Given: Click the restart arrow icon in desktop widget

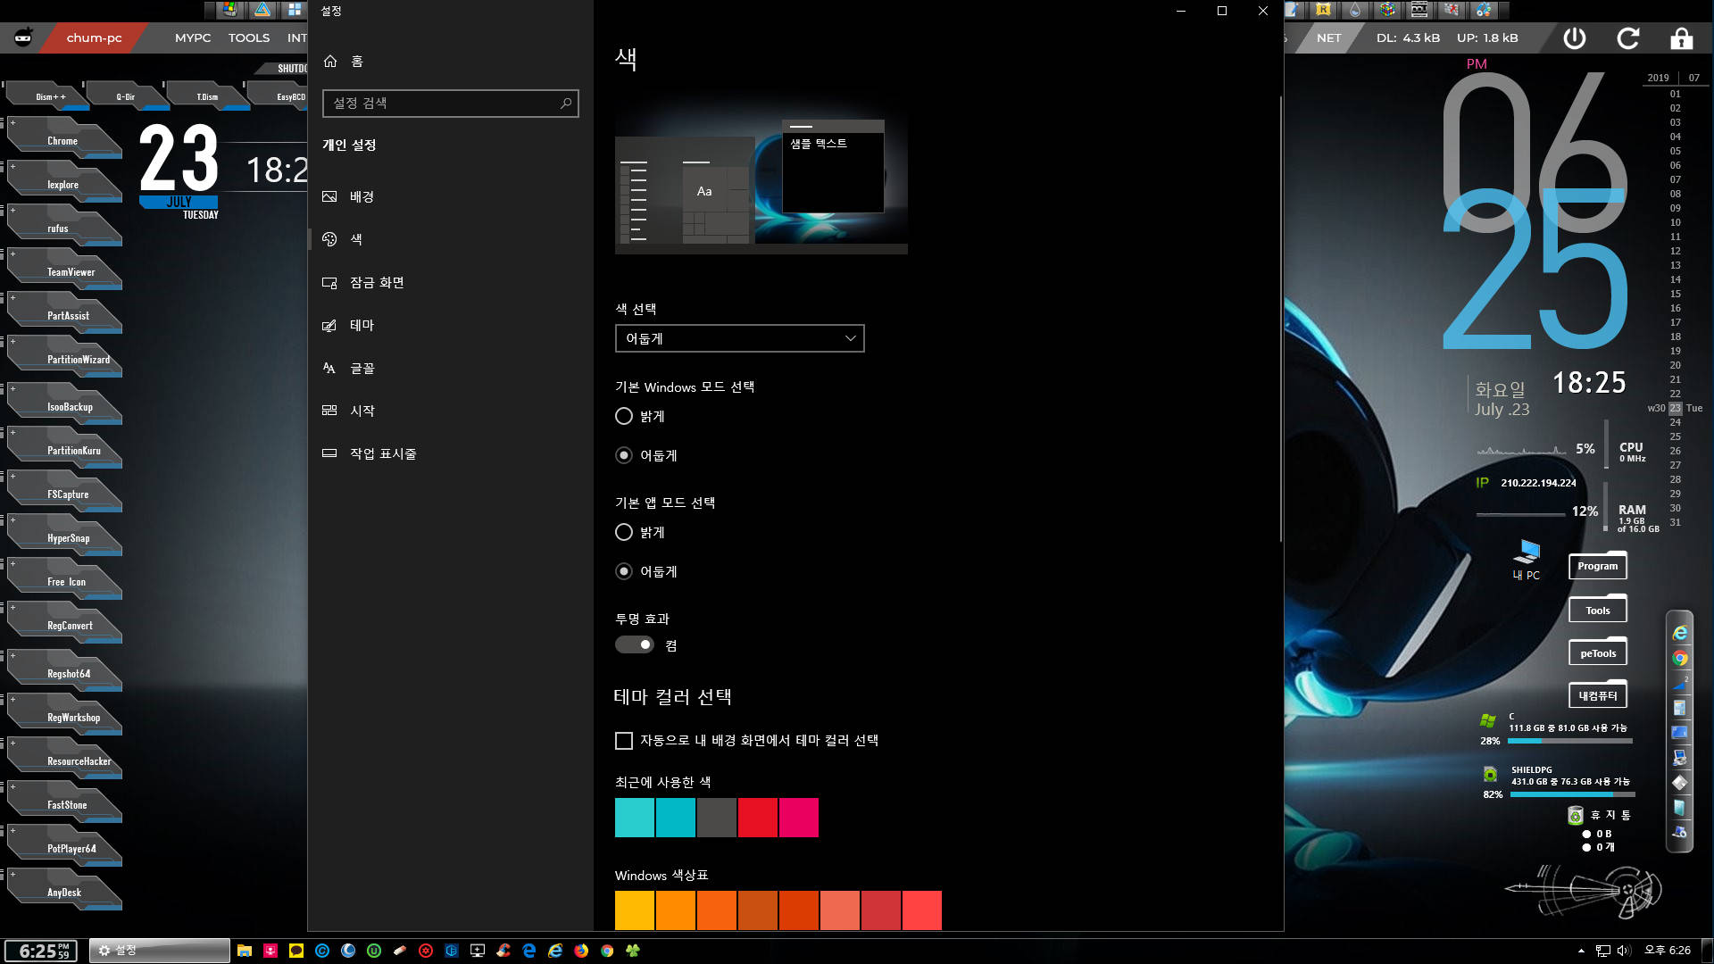Looking at the screenshot, I should coord(1628,38).
